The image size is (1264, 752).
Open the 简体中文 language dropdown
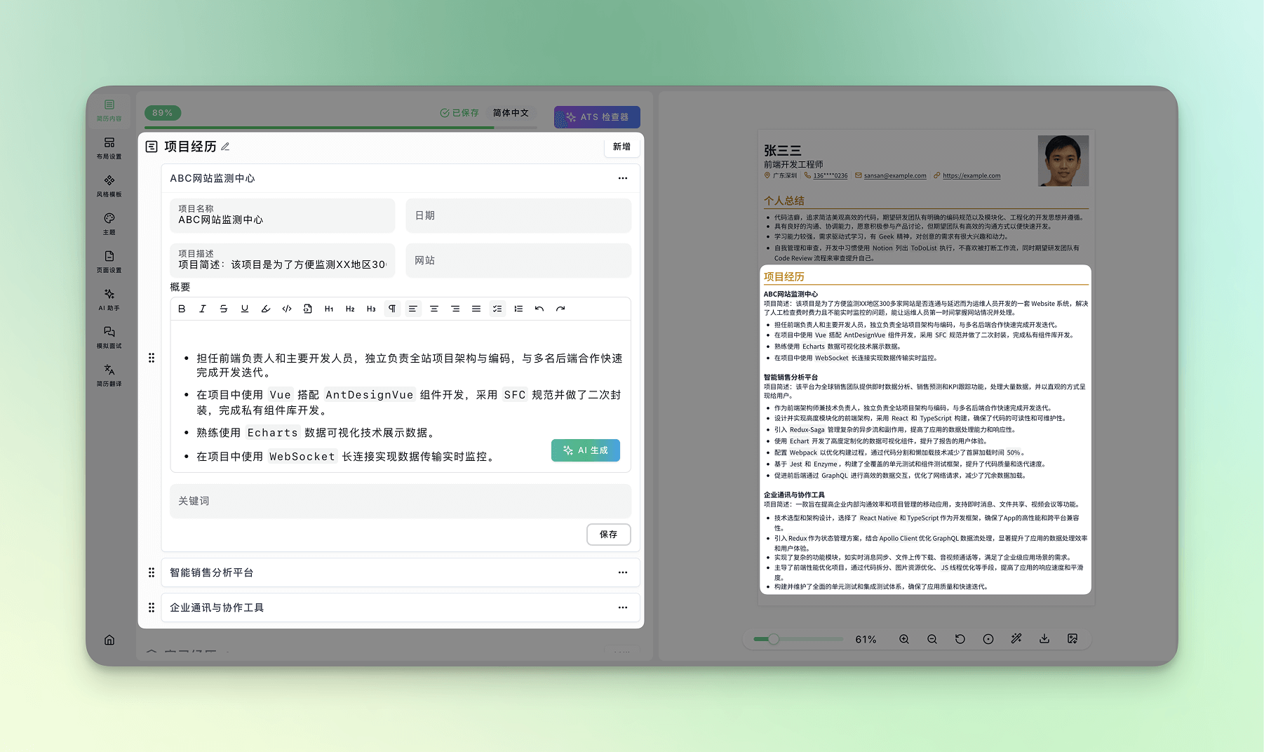pyautogui.click(x=511, y=113)
